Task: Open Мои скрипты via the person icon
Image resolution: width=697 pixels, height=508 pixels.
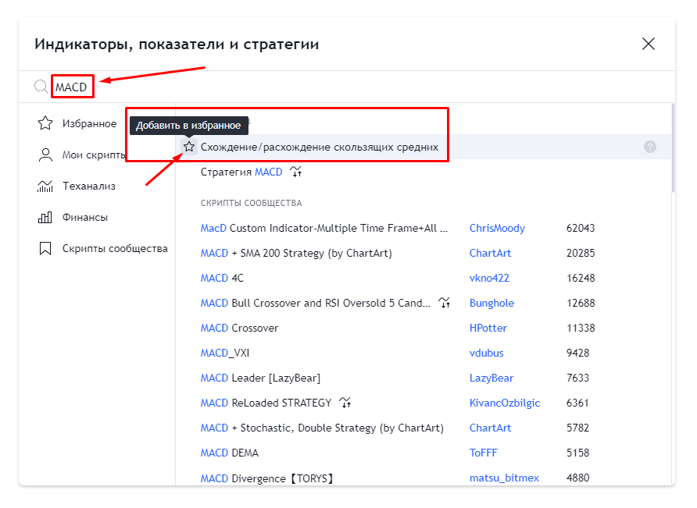Action: point(45,154)
